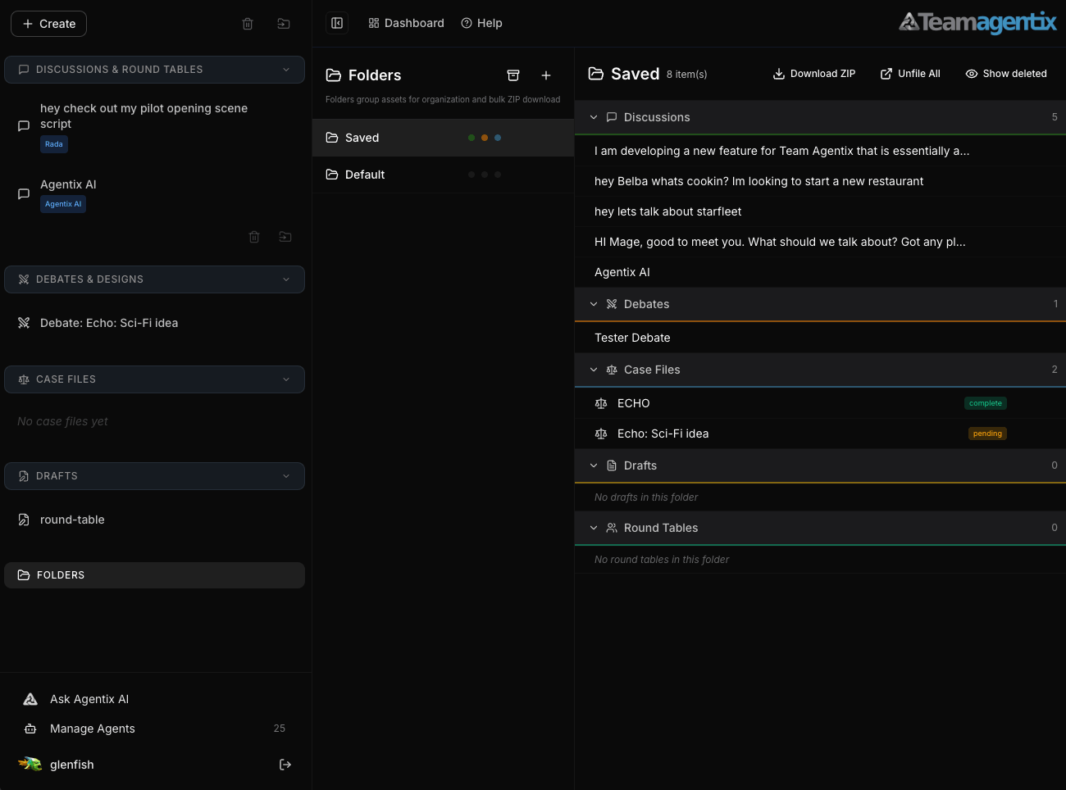Click the archive icon in Folders header

coord(513,75)
